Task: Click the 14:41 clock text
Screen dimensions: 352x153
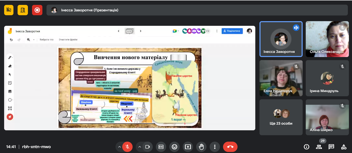Action: pos(11,147)
